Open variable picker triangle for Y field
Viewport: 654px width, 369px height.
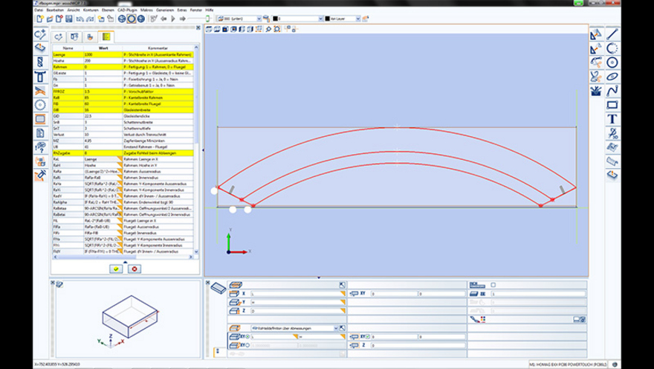coord(343,302)
